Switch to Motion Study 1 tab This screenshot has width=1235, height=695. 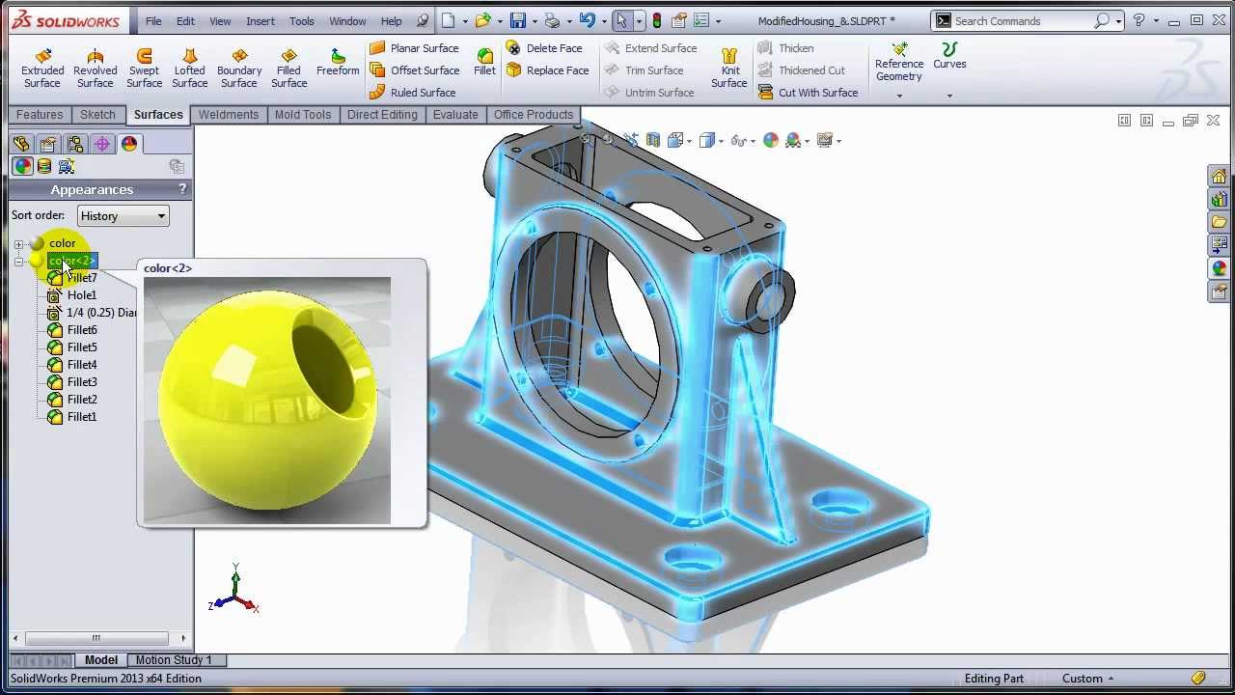click(x=173, y=660)
